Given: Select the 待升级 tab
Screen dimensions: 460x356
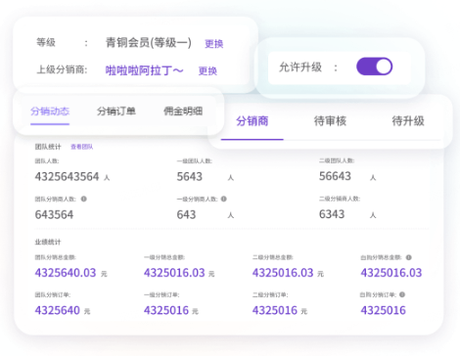Looking at the screenshot, I should click(408, 121).
